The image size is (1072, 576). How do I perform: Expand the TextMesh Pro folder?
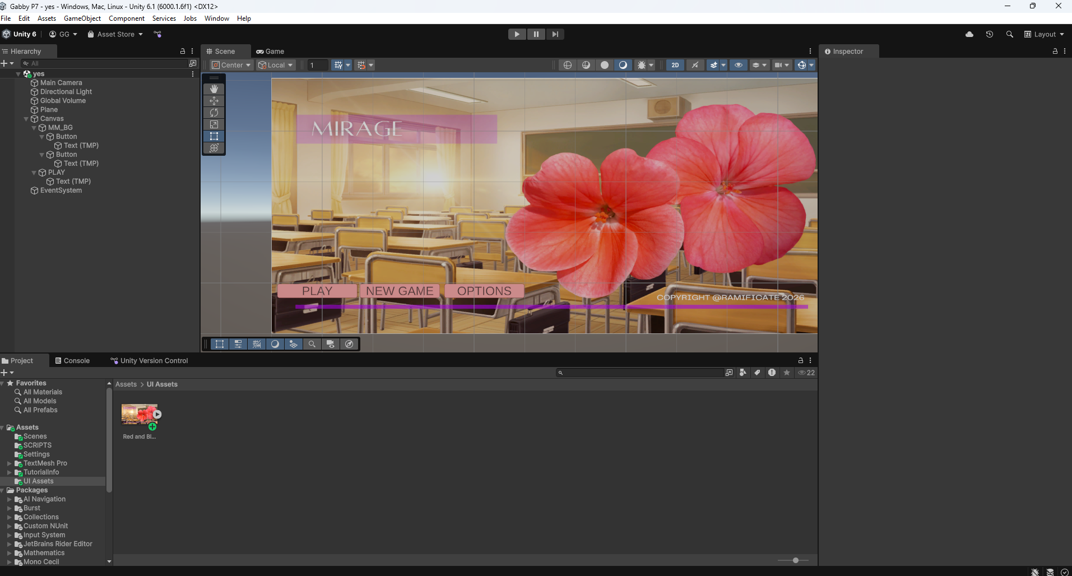[10, 463]
